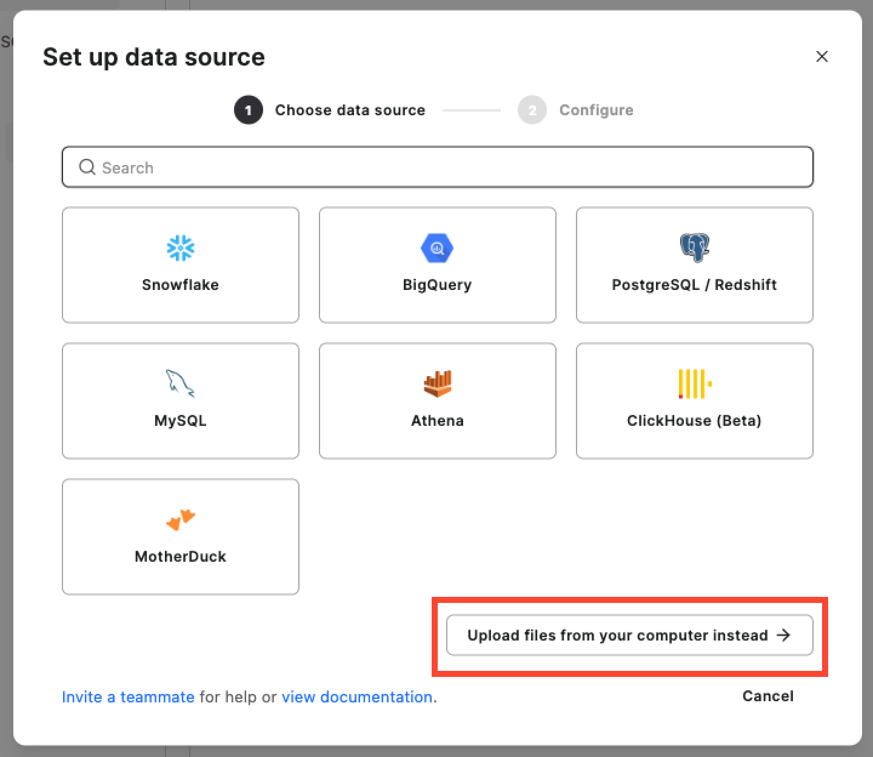Screen dimensions: 873x757
Task: Focus the Search data sources field
Action: pyautogui.click(x=437, y=167)
